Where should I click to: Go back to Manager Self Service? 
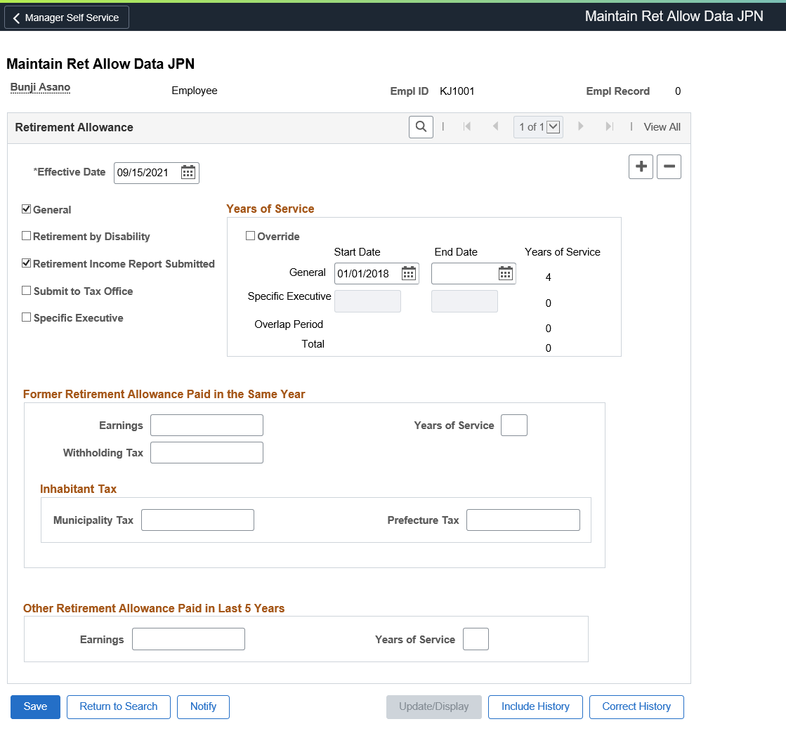pos(67,18)
